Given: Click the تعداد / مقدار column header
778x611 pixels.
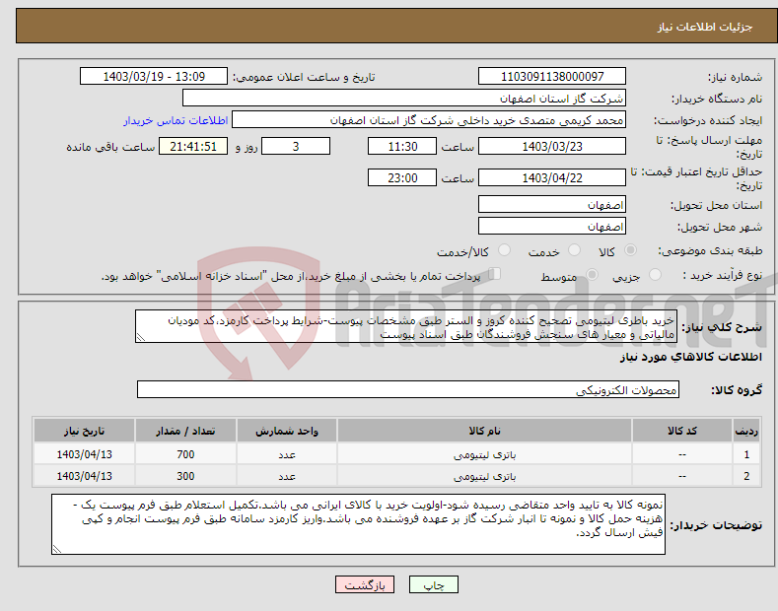Looking at the screenshot, I should click(x=185, y=431).
